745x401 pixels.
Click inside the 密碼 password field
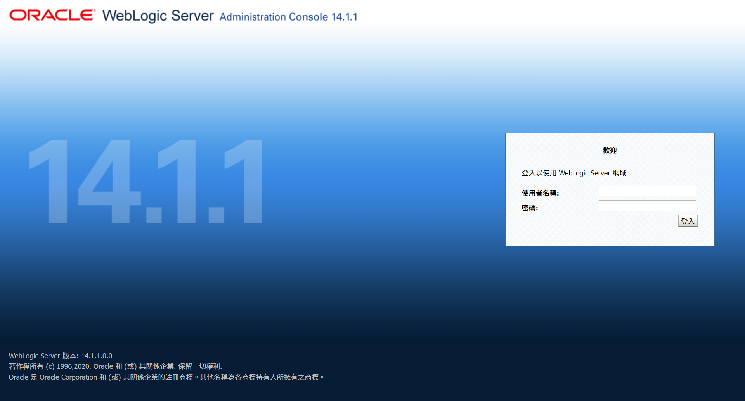647,205
